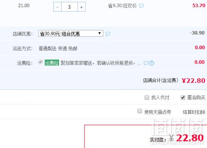Image resolution: width=207 pixels, height=148 pixels.
Task: Click the 实付款 amount 22.80
Action: [190, 138]
